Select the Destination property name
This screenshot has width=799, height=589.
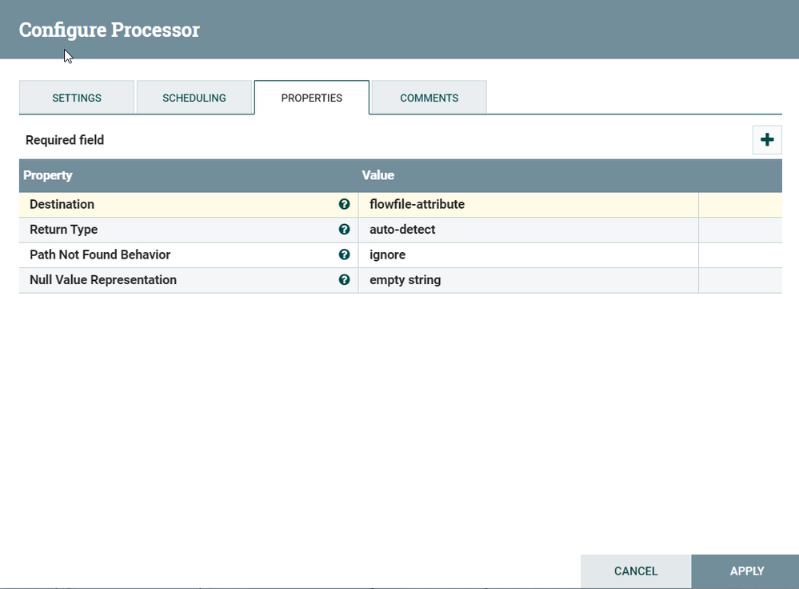tap(62, 205)
